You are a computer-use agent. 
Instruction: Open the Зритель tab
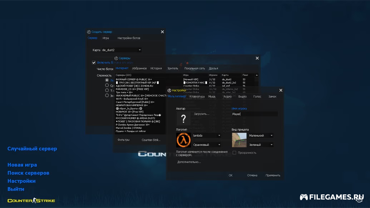click(x=173, y=68)
